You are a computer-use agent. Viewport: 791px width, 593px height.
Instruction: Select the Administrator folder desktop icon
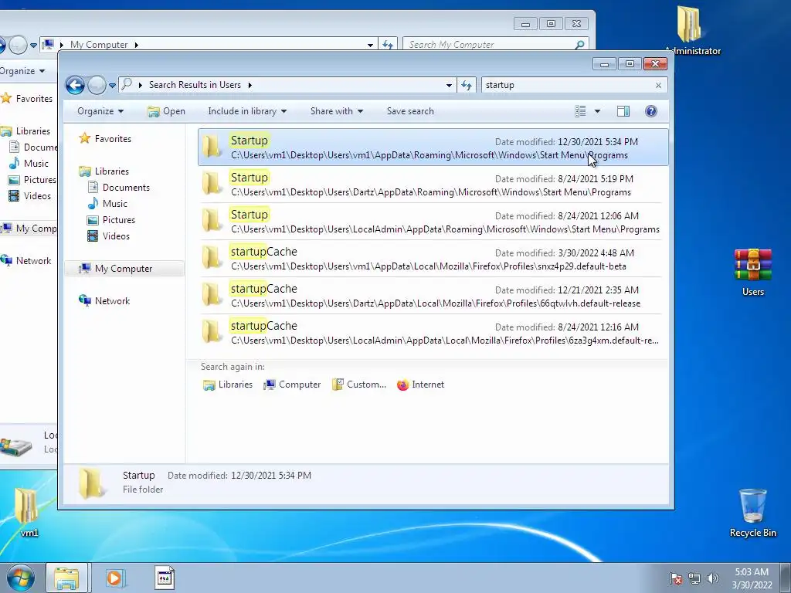(693, 30)
